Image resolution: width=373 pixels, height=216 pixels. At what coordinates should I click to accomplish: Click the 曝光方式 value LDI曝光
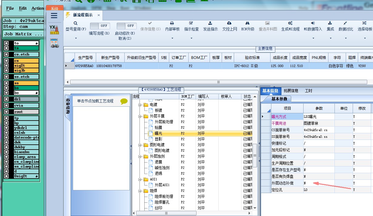pos(319,117)
